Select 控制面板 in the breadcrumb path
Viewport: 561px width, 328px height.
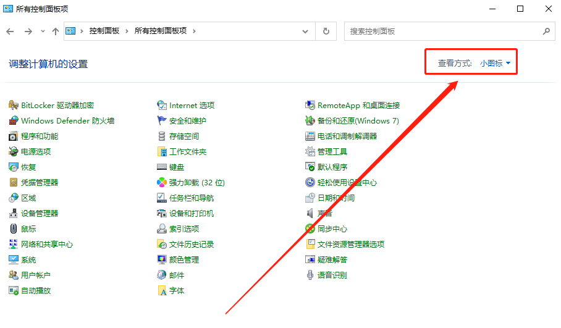(x=104, y=31)
